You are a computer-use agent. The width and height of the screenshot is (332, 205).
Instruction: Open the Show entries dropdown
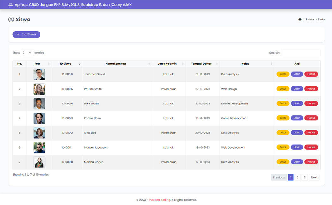click(x=26, y=53)
